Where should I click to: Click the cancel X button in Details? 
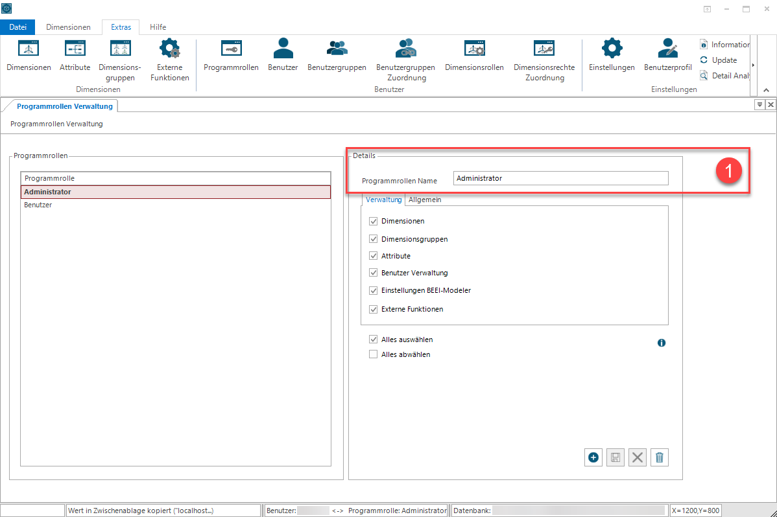click(638, 457)
